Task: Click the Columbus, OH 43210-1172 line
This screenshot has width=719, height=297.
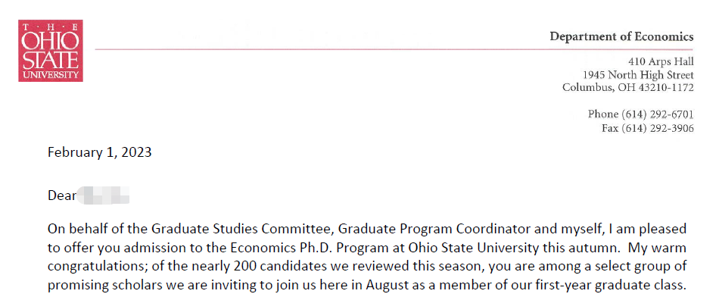Action: tap(628, 87)
